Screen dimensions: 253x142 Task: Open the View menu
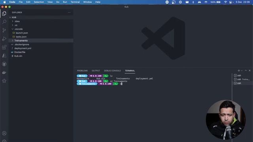(50, 2)
